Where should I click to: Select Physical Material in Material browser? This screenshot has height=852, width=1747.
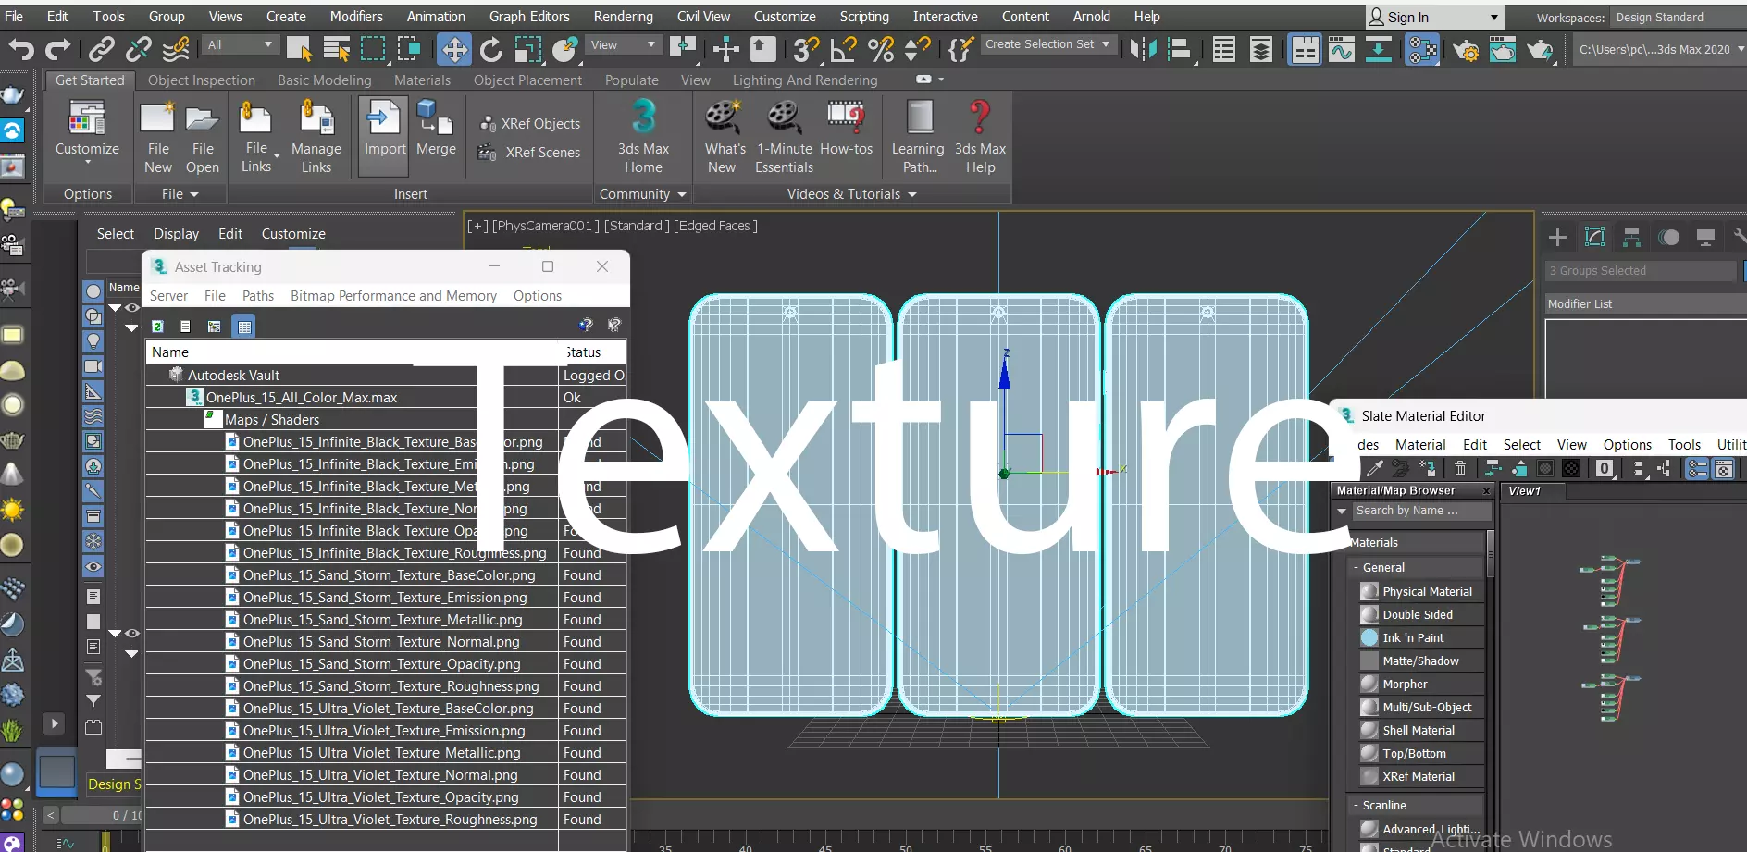pos(1421,591)
